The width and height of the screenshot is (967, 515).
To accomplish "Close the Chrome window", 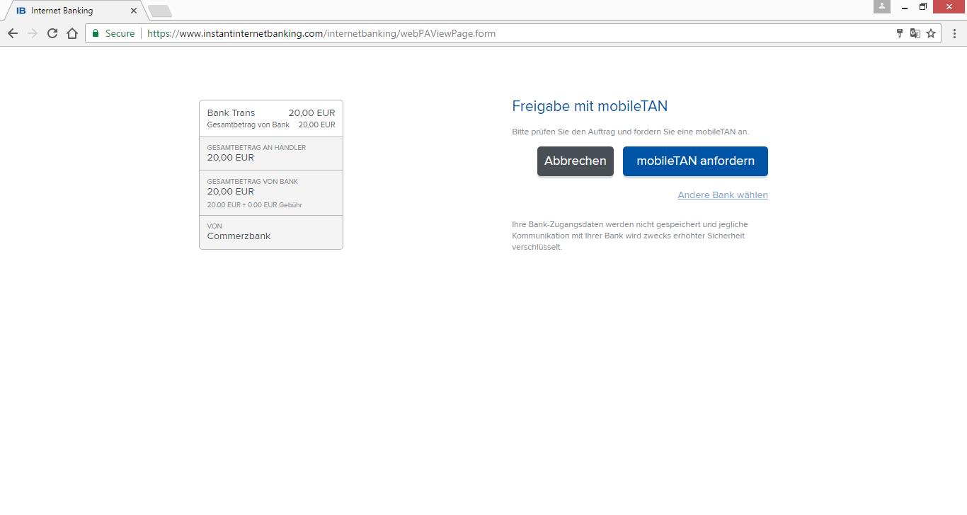I will 949,7.
